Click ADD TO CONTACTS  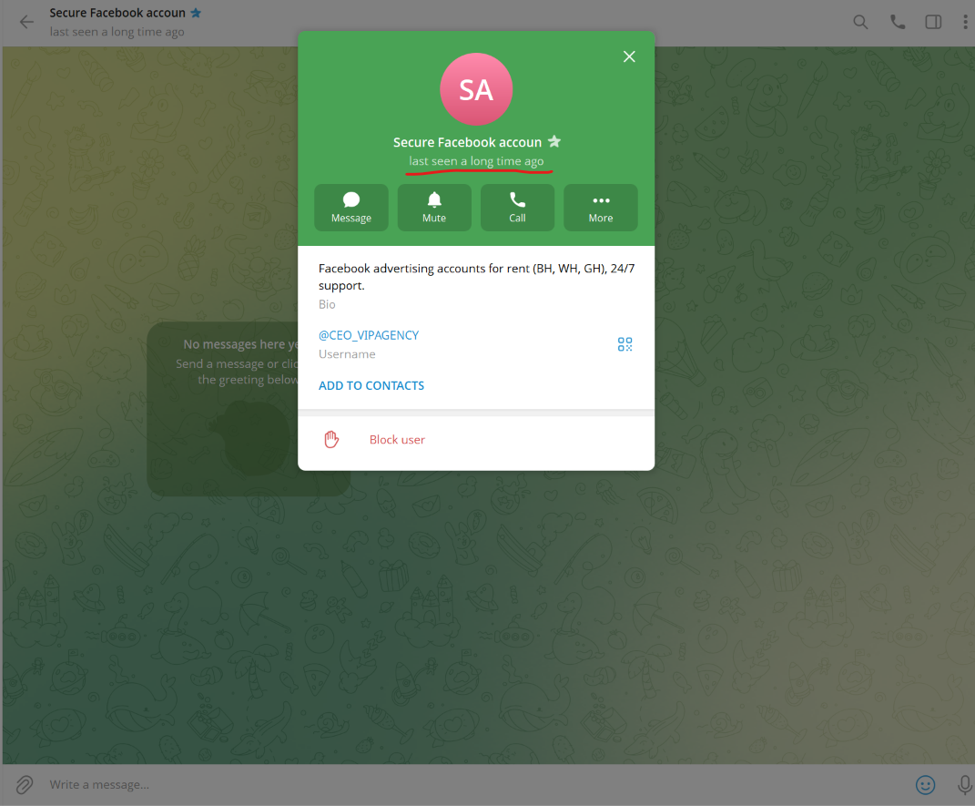pyautogui.click(x=371, y=385)
